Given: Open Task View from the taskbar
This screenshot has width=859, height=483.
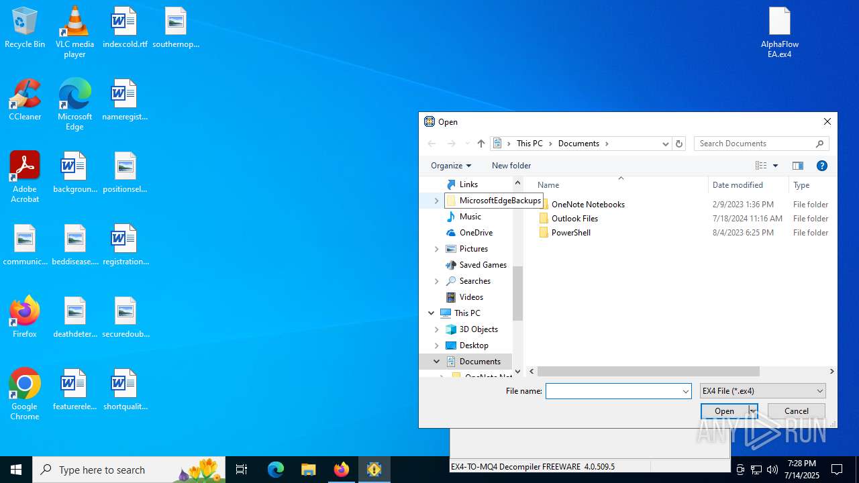Looking at the screenshot, I should [x=242, y=470].
